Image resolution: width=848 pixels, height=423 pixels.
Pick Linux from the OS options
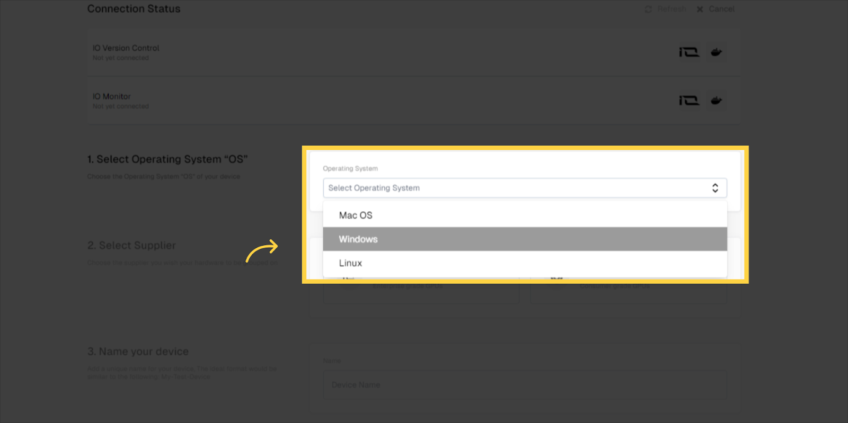coord(525,263)
